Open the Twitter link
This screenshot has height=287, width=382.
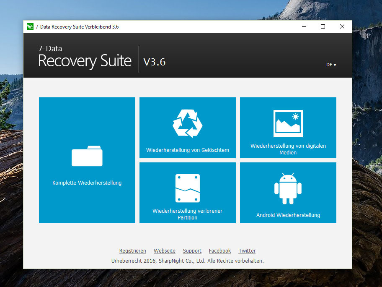point(247,250)
